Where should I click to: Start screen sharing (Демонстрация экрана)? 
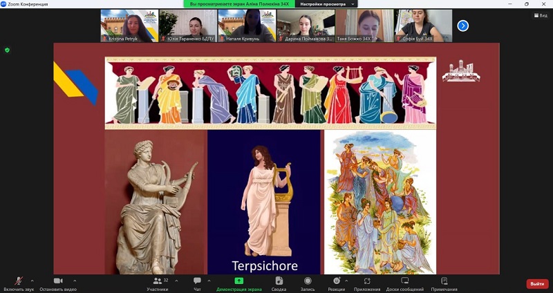point(238,281)
